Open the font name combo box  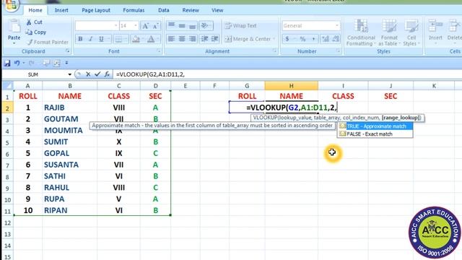97,26
